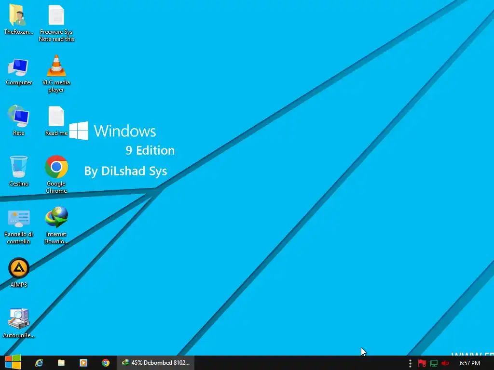Launch Internet Explorer from the taskbar
This screenshot has width=494, height=370.
point(39,363)
